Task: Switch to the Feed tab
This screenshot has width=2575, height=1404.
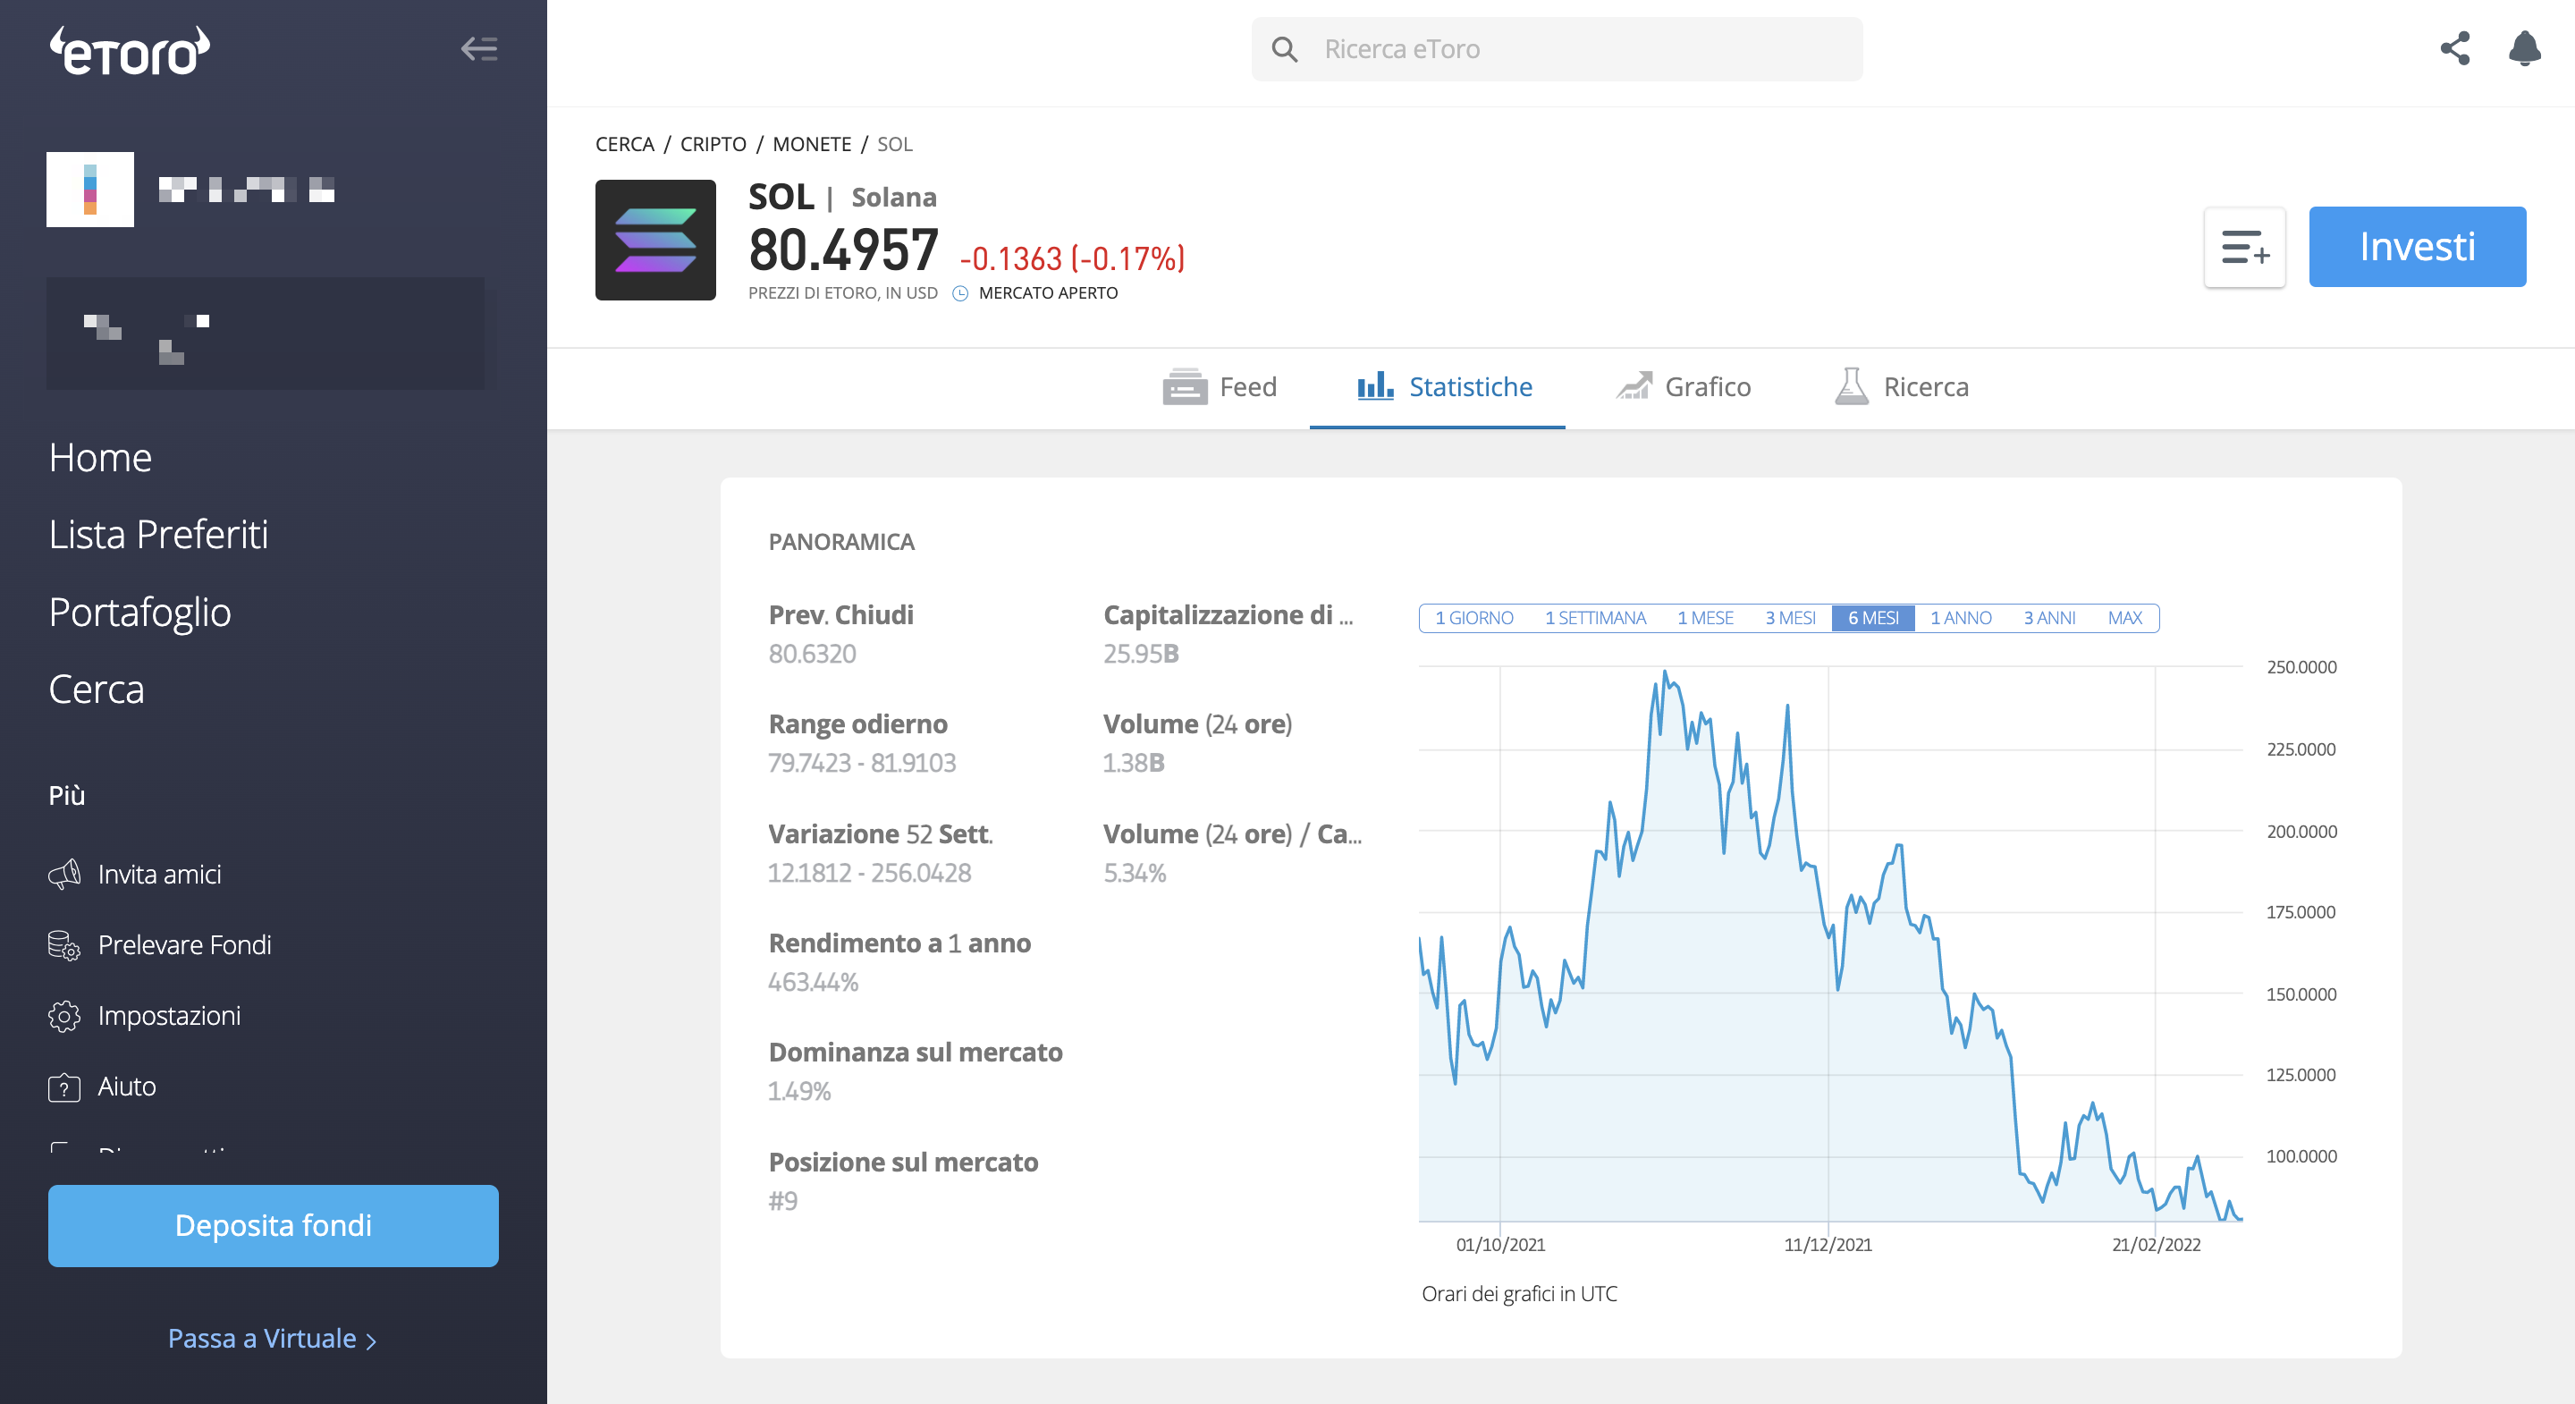Action: (1220, 387)
